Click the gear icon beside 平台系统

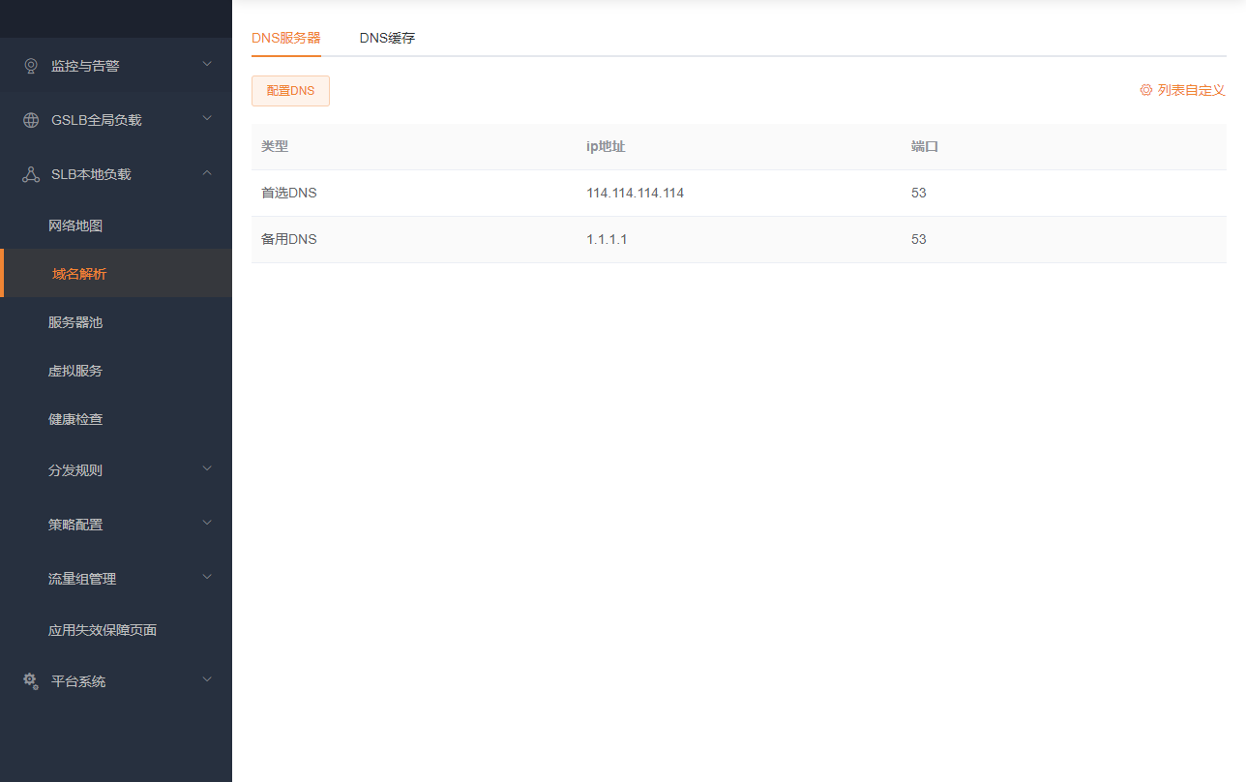[x=29, y=679]
